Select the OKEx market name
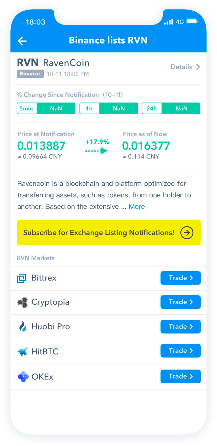Screen dimensions: 217x446 [x=42, y=377]
